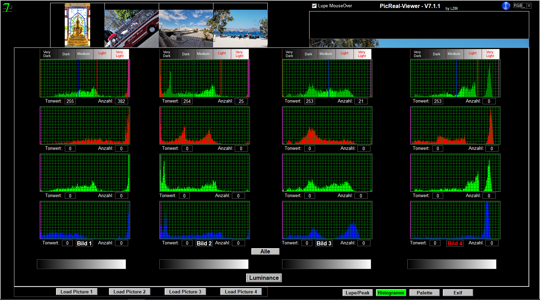The width and height of the screenshot is (540, 300).
Task: Click picture 4 luminance histogram
Action: pos(455,78)
